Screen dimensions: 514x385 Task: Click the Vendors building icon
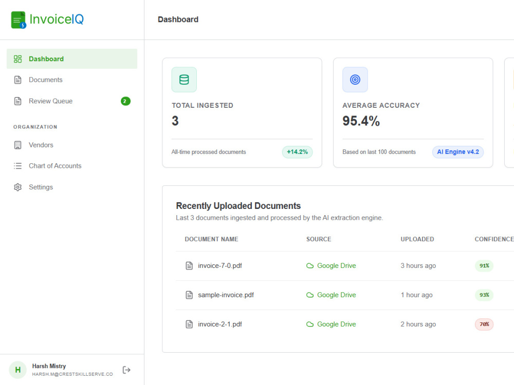tap(17, 145)
